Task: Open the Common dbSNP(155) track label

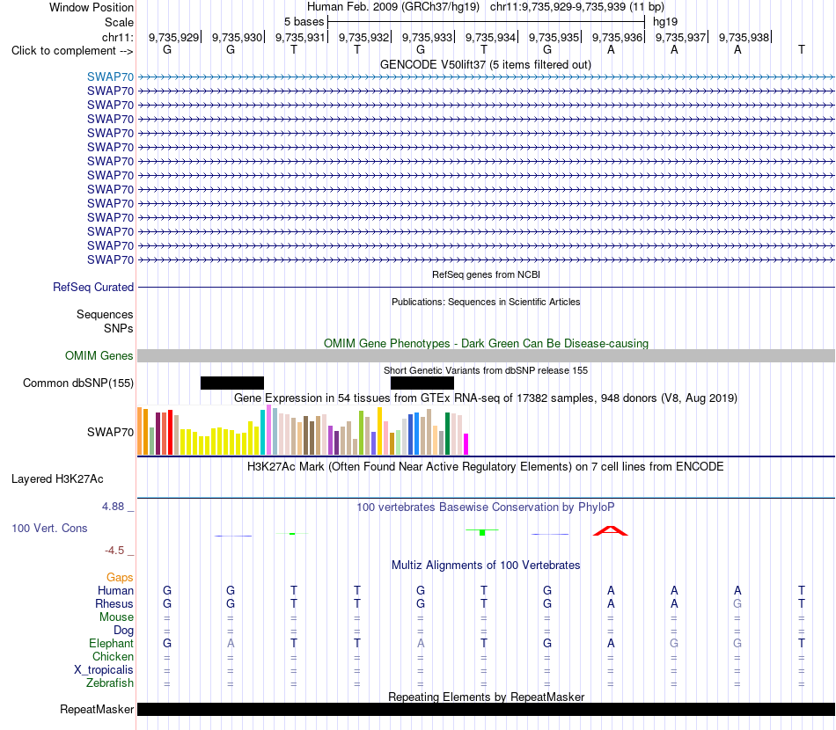Action: click(x=78, y=383)
